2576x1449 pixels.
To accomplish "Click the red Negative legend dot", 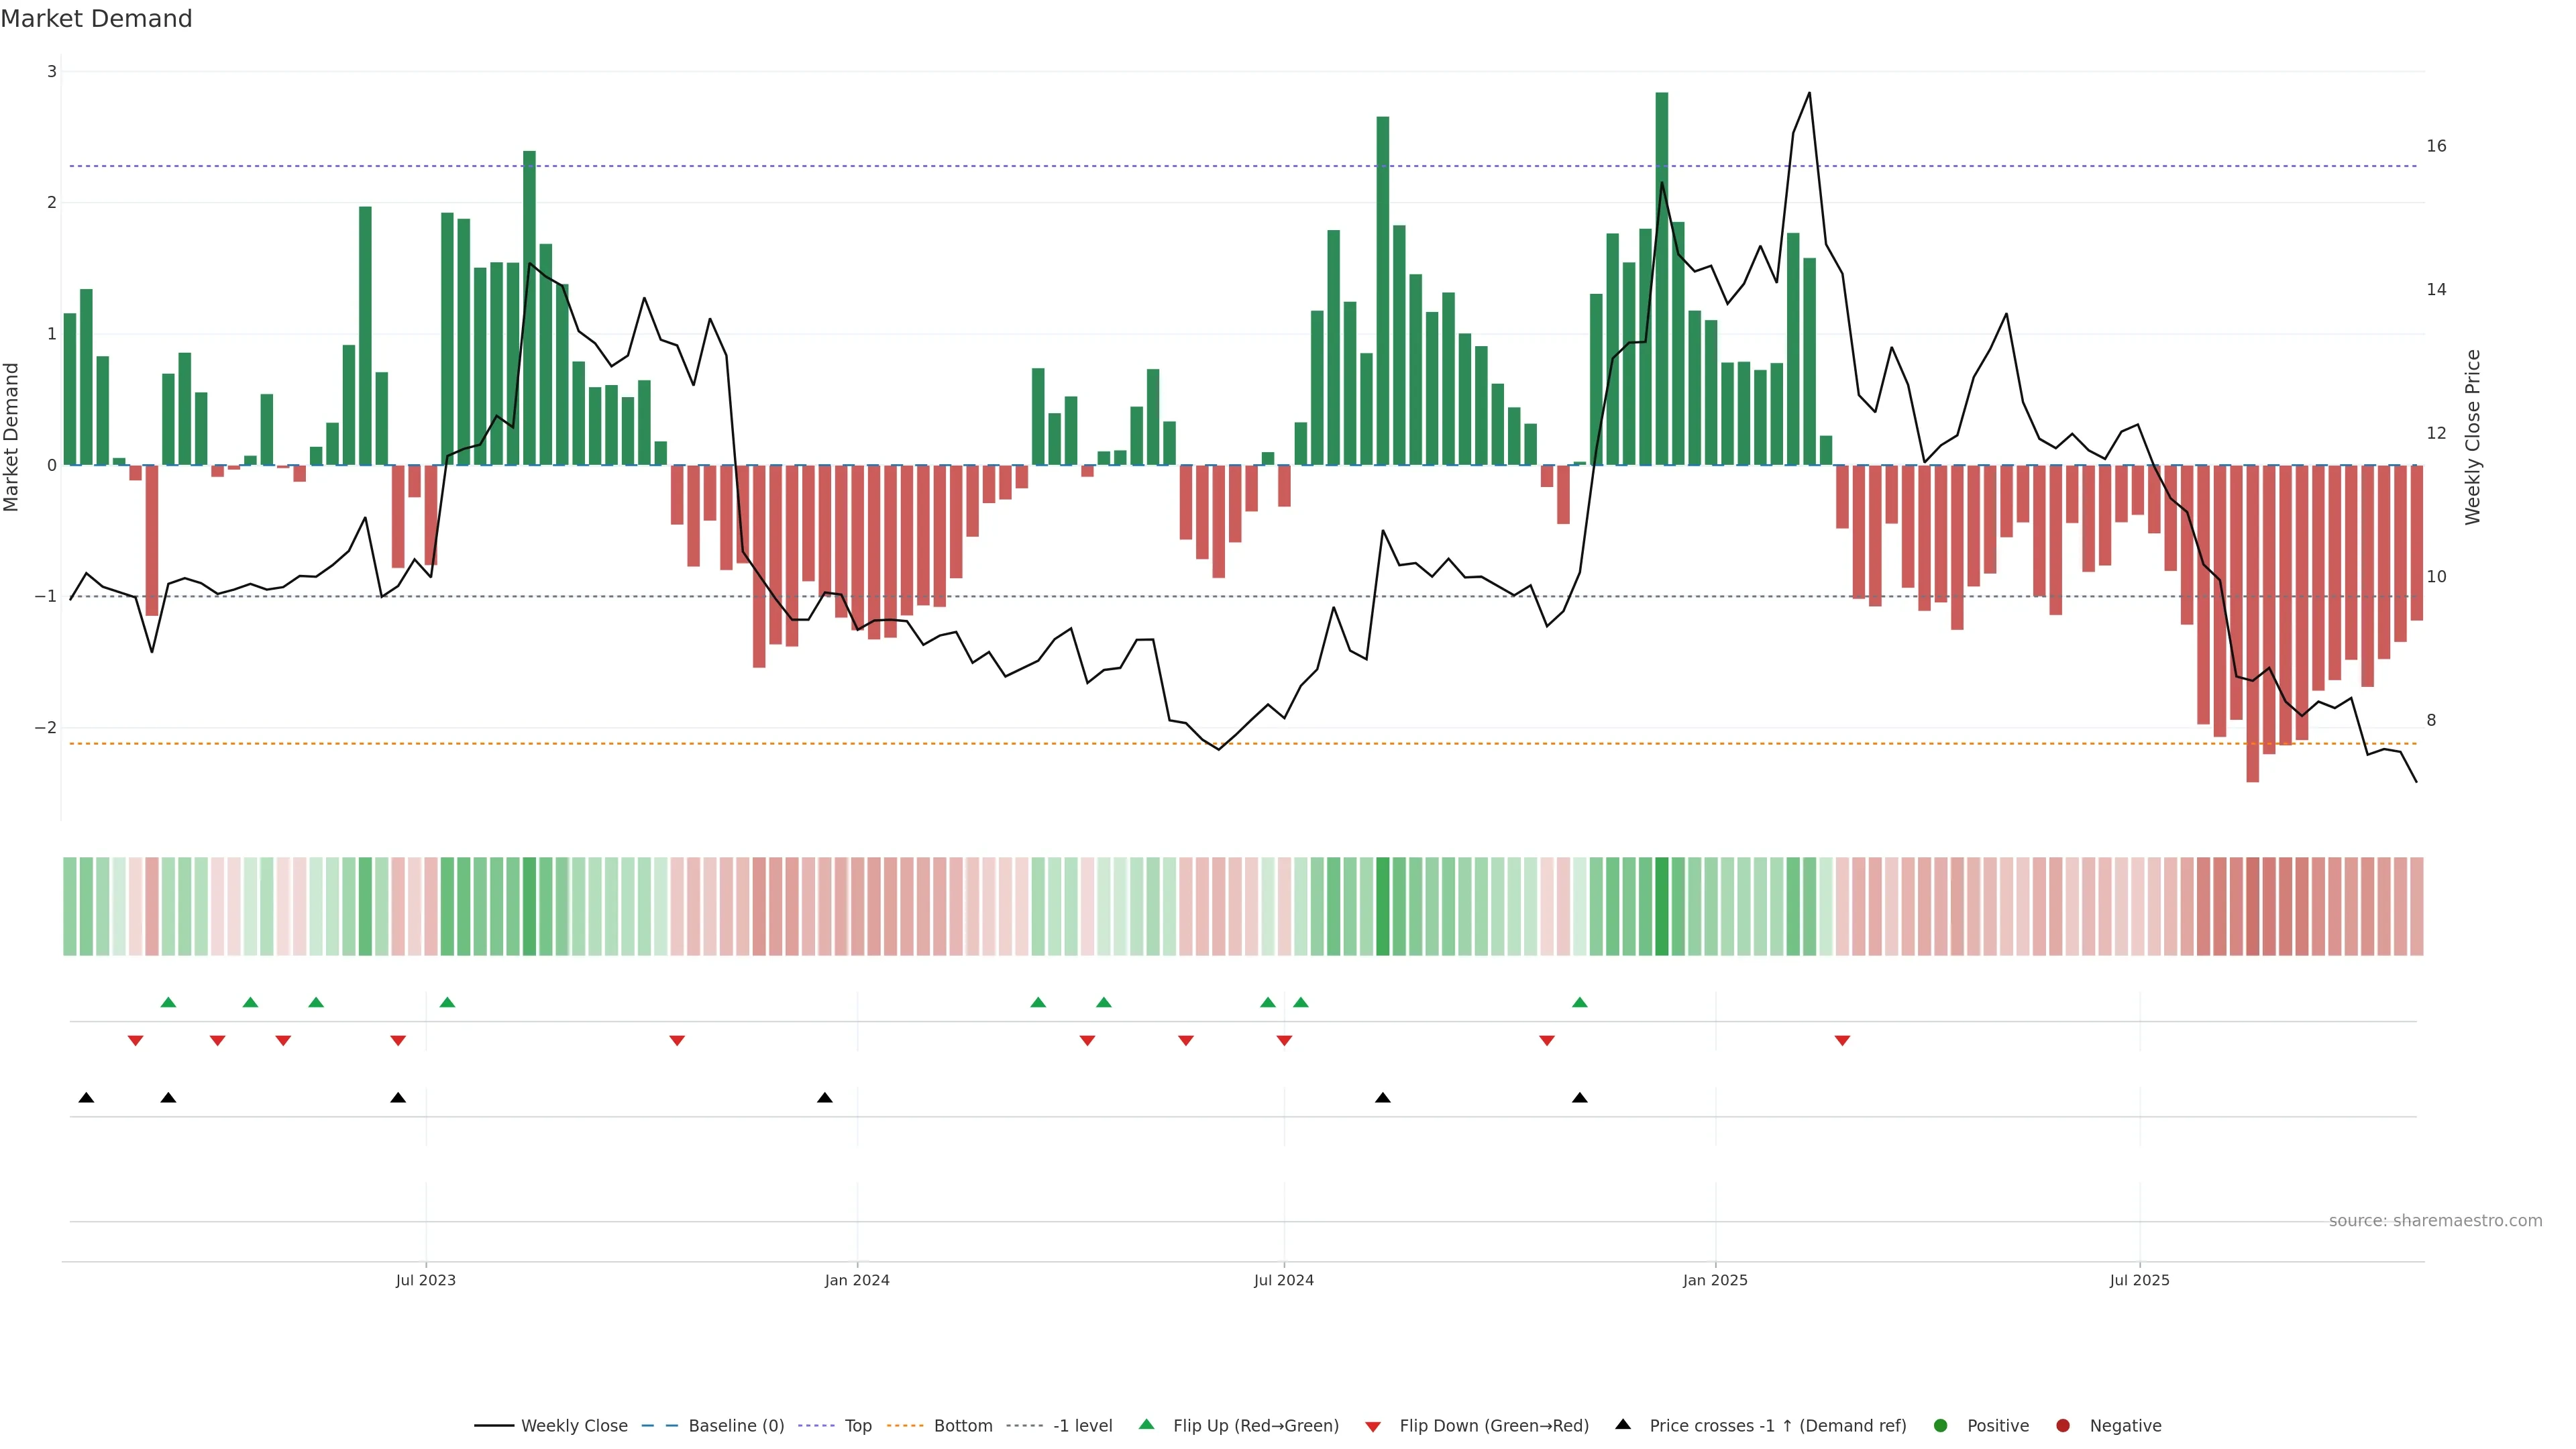I will tap(2063, 1426).
